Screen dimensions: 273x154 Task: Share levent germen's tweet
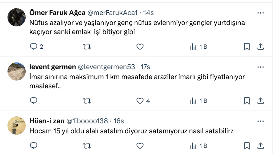261,101
